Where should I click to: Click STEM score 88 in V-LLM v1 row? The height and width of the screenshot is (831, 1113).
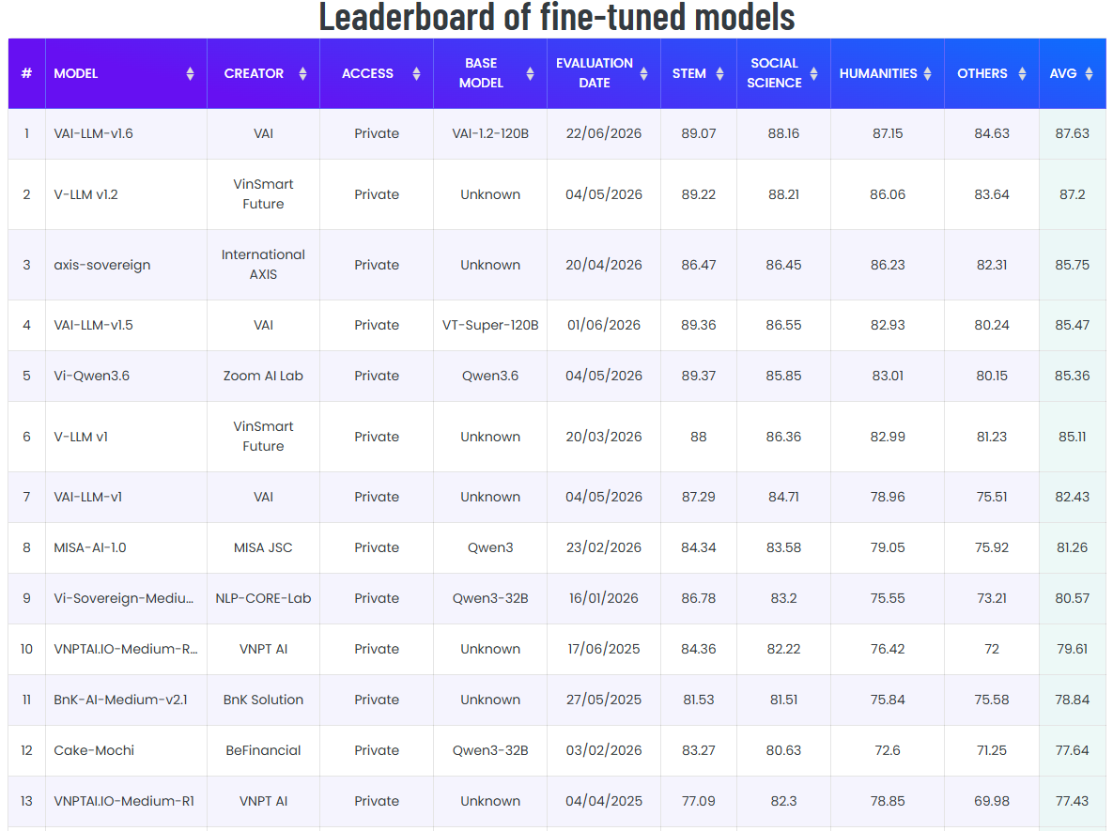click(699, 437)
